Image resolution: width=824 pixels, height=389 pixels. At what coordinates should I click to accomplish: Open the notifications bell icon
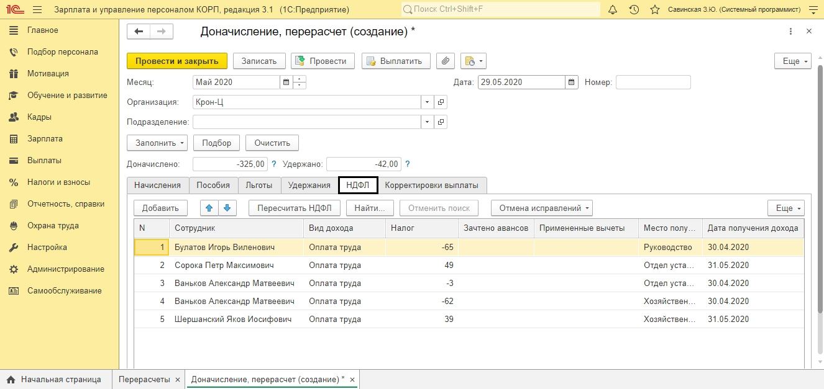coord(613,10)
